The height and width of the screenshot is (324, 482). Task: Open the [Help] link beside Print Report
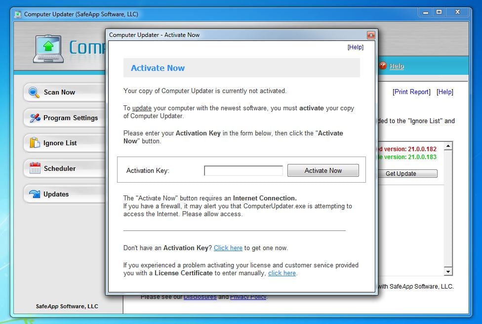(445, 92)
